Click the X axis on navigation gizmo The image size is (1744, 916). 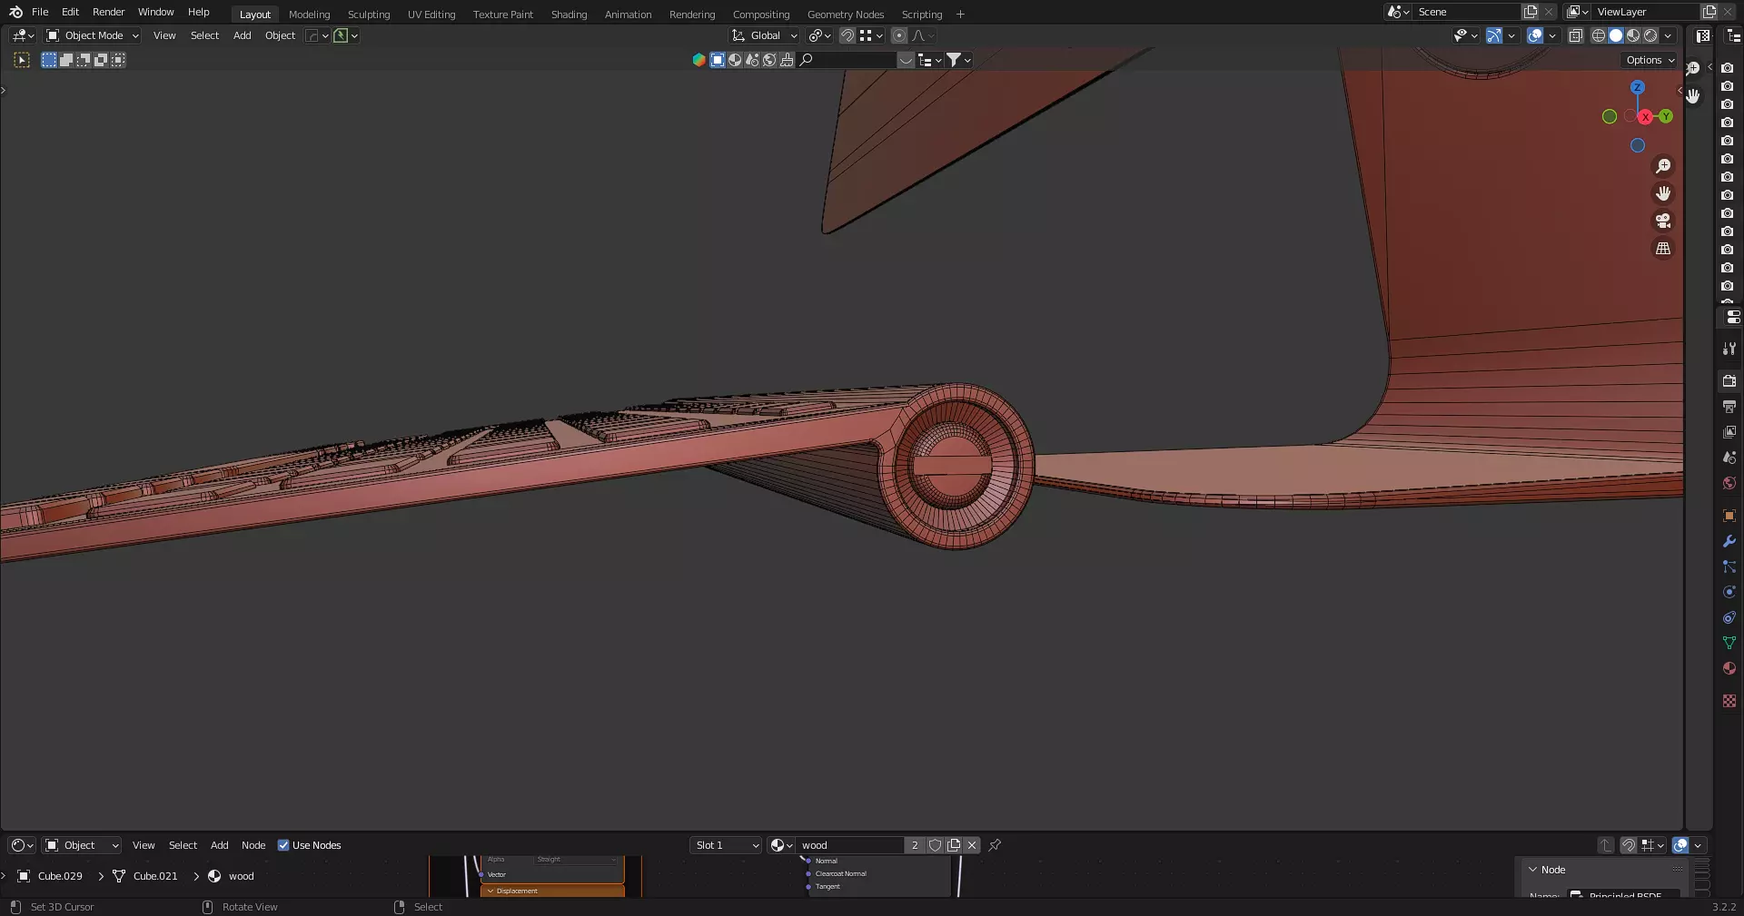click(x=1646, y=117)
